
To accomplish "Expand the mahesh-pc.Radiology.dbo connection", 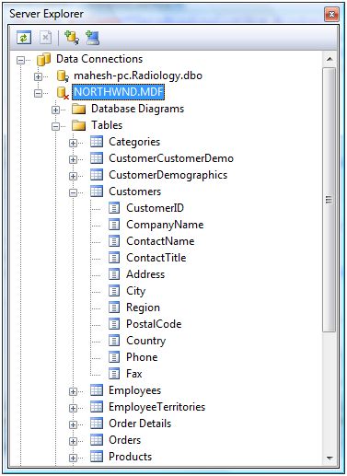I will click(x=38, y=76).
